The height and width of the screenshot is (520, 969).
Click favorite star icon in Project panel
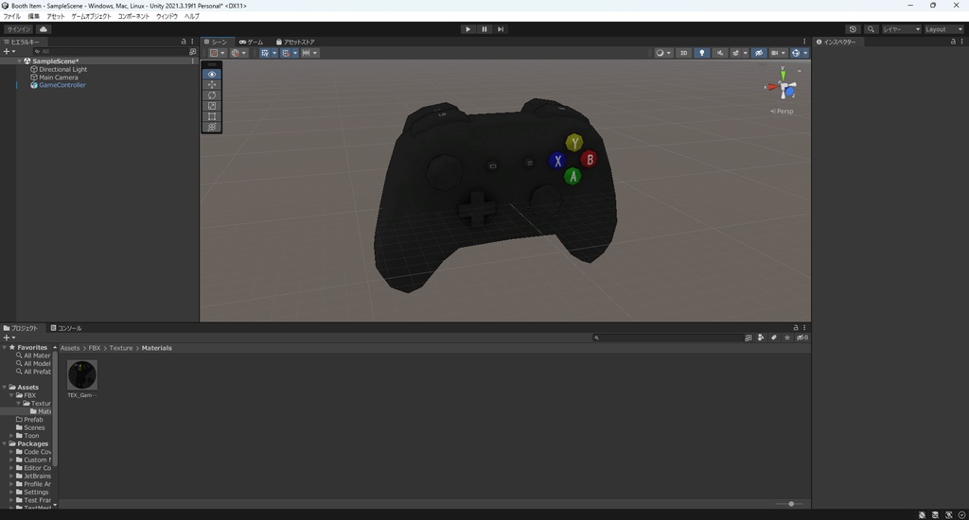pyautogui.click(x=786, y=338)
